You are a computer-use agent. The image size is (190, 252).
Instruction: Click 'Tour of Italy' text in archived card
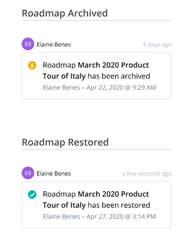(64, 76)
